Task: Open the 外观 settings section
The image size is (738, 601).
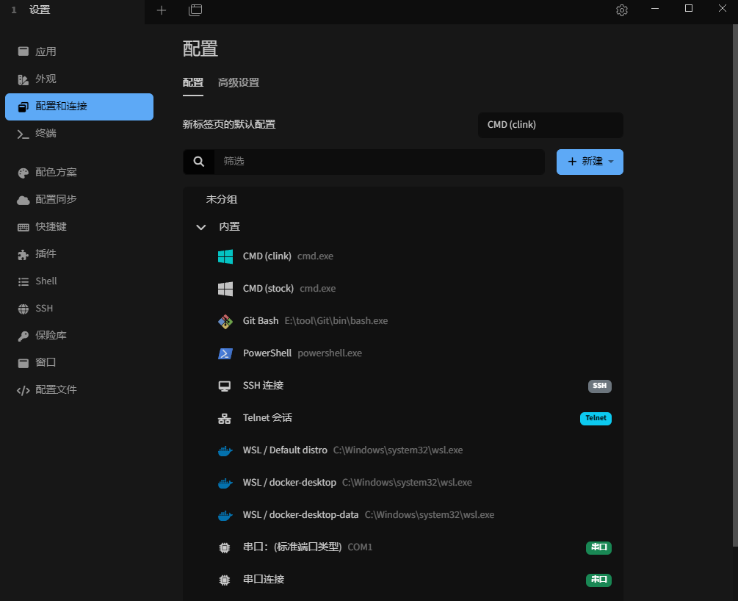Action: (46, 79)
